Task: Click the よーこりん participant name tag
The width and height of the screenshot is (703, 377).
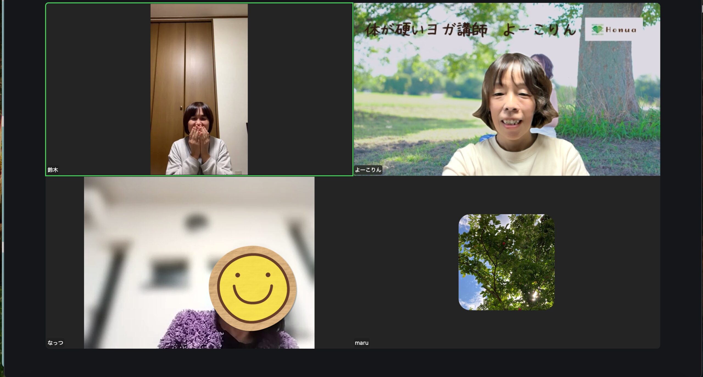Action: tap(368, 170)
